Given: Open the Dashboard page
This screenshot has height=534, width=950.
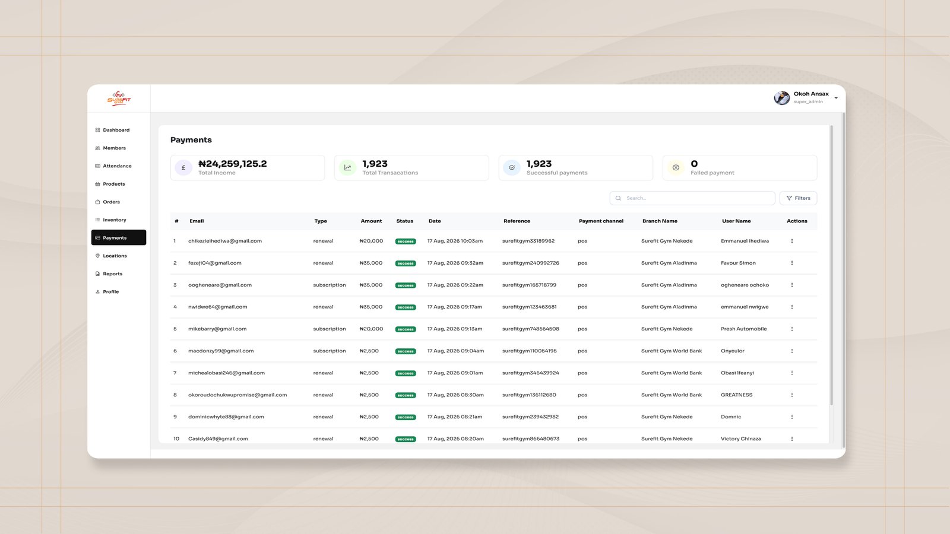Looking at the screenshot, I should [x=119, y=130].
